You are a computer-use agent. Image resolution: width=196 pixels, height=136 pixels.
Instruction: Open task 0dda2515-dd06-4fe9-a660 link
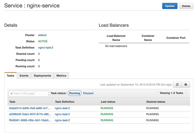point(30,108)
